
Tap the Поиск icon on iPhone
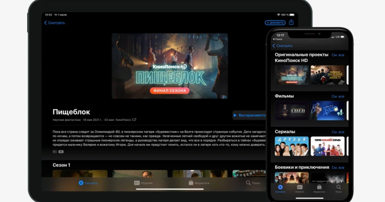(338, 187)
